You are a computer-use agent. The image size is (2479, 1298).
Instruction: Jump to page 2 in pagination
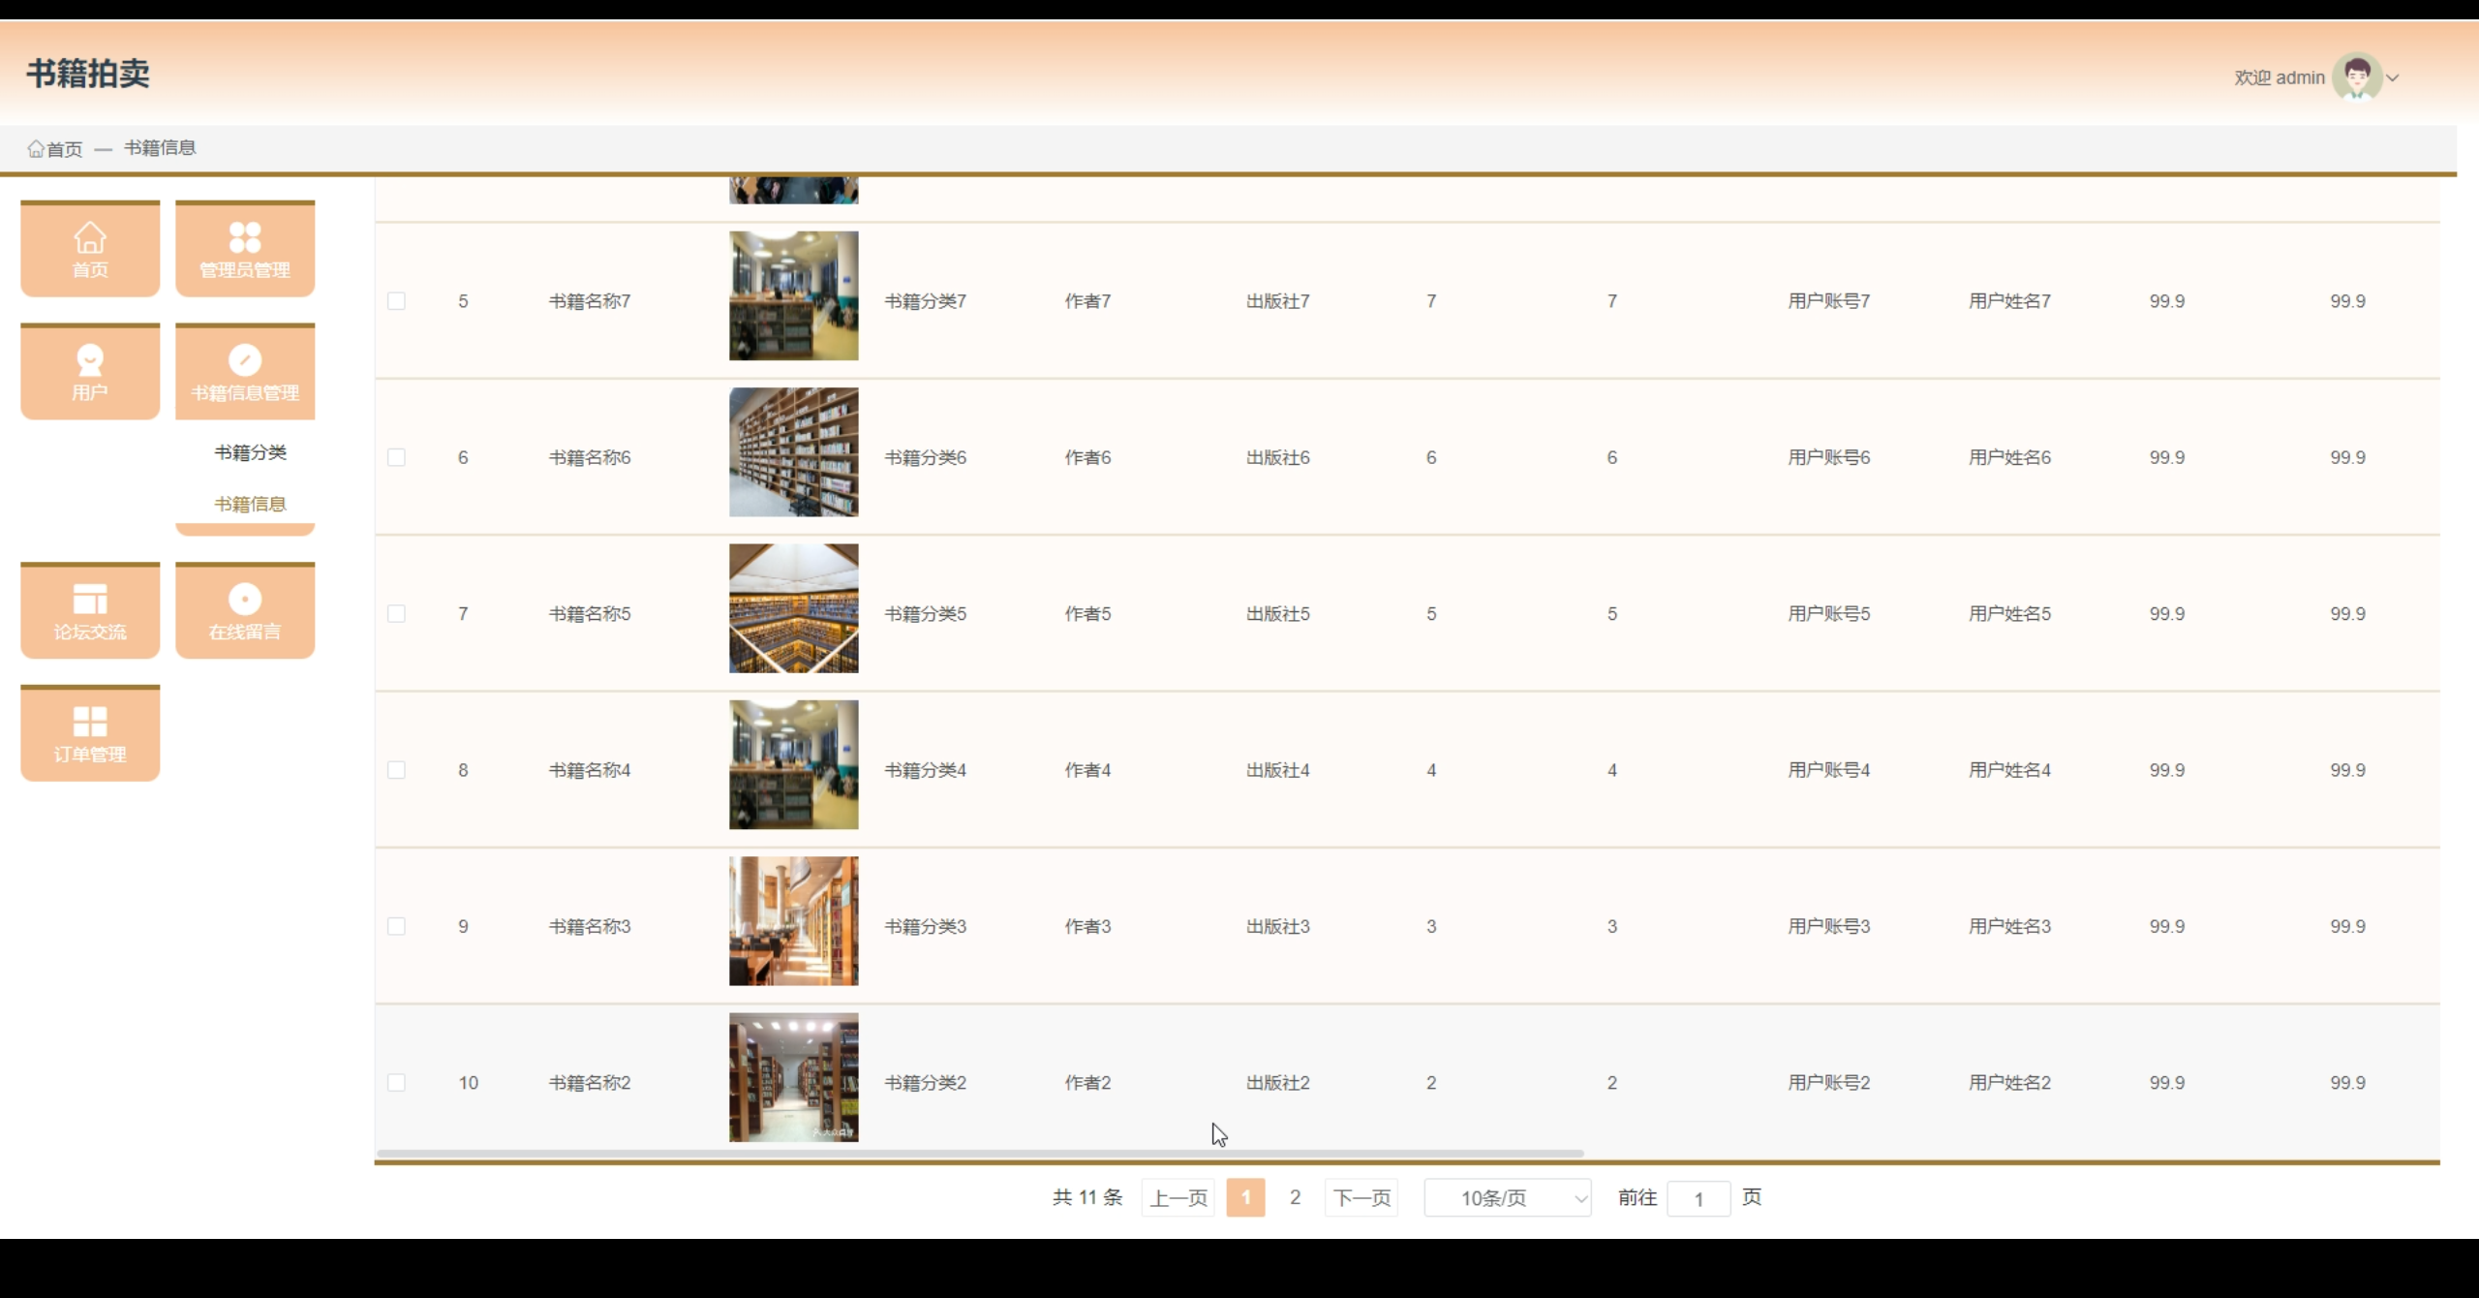(1295, 1198)
